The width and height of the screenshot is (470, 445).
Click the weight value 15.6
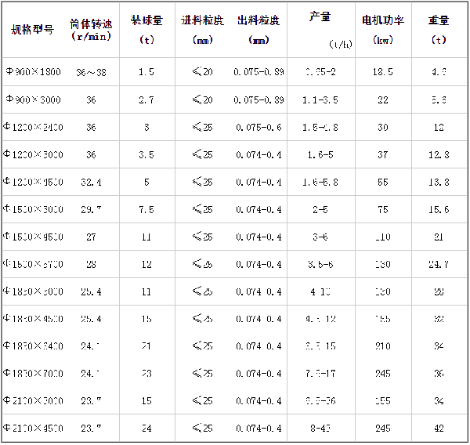pos(439,209)
